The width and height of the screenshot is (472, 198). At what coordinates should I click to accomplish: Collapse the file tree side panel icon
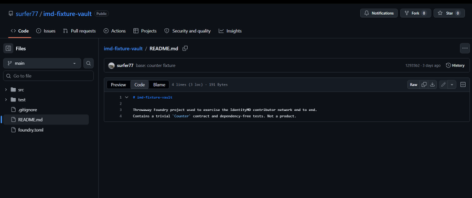pyautogui.click(x=8, y=48)
